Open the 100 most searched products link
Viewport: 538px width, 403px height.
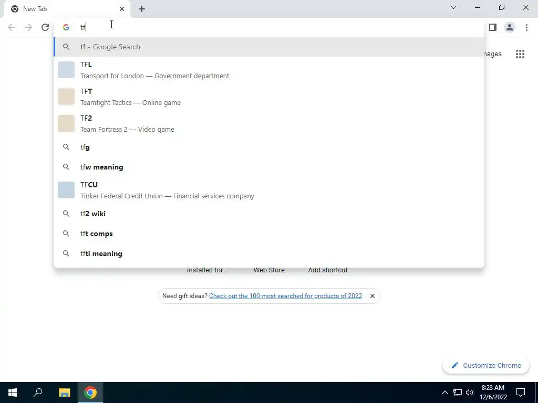[285, 296]
